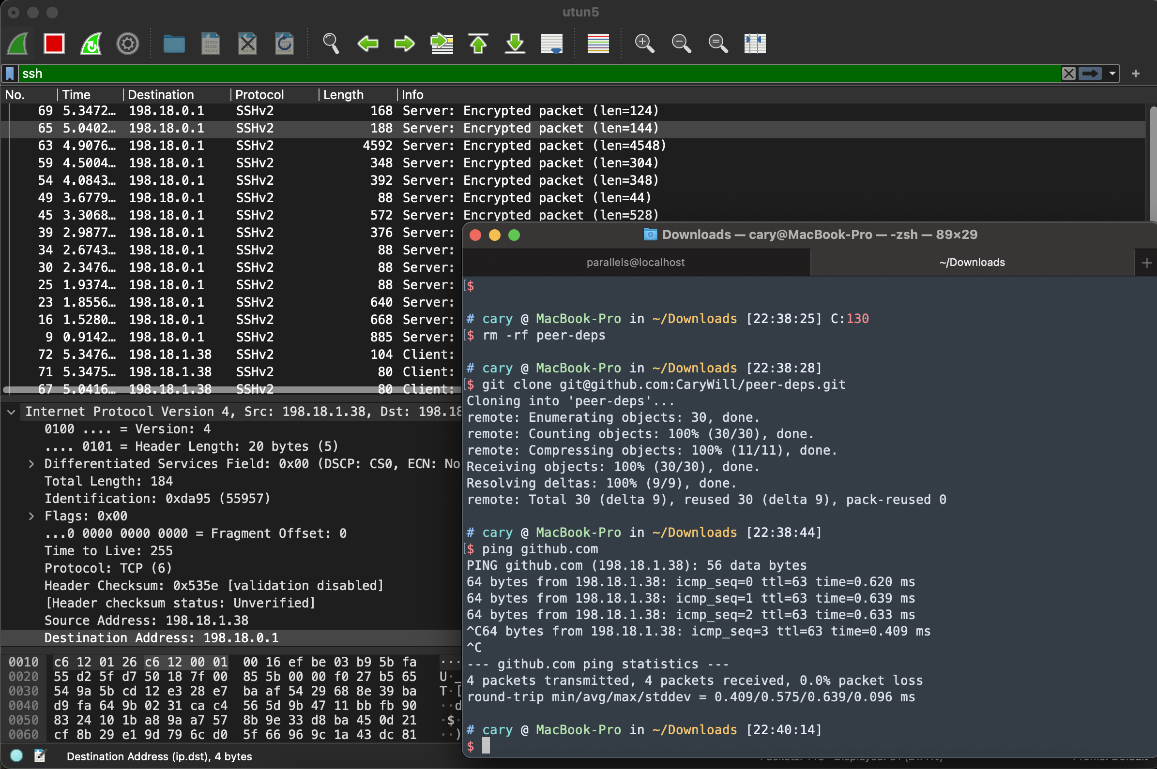Open the recent display filters dropdown
This screenshot has width=1157, height=769.
[x=1112, y=74]
